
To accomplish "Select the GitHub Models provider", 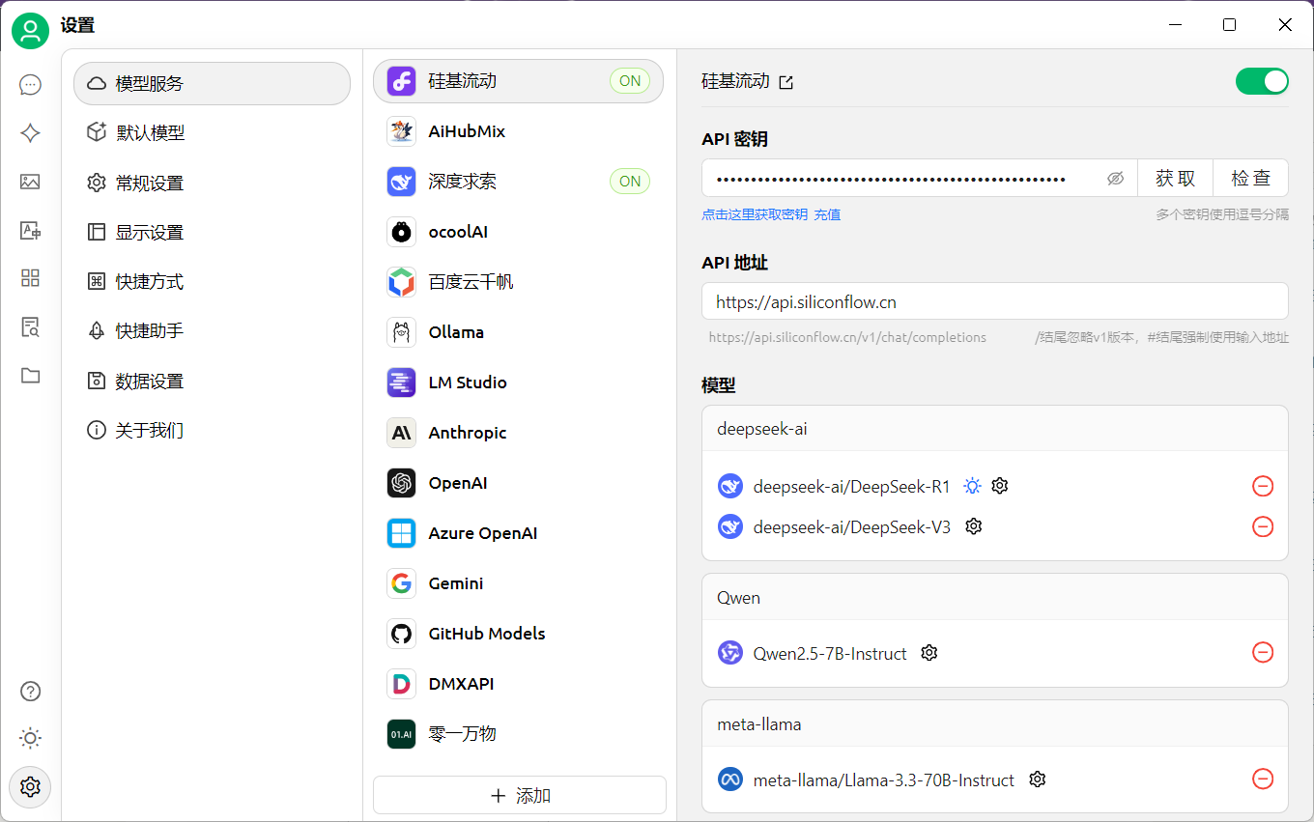I will [x=519, y=634].
